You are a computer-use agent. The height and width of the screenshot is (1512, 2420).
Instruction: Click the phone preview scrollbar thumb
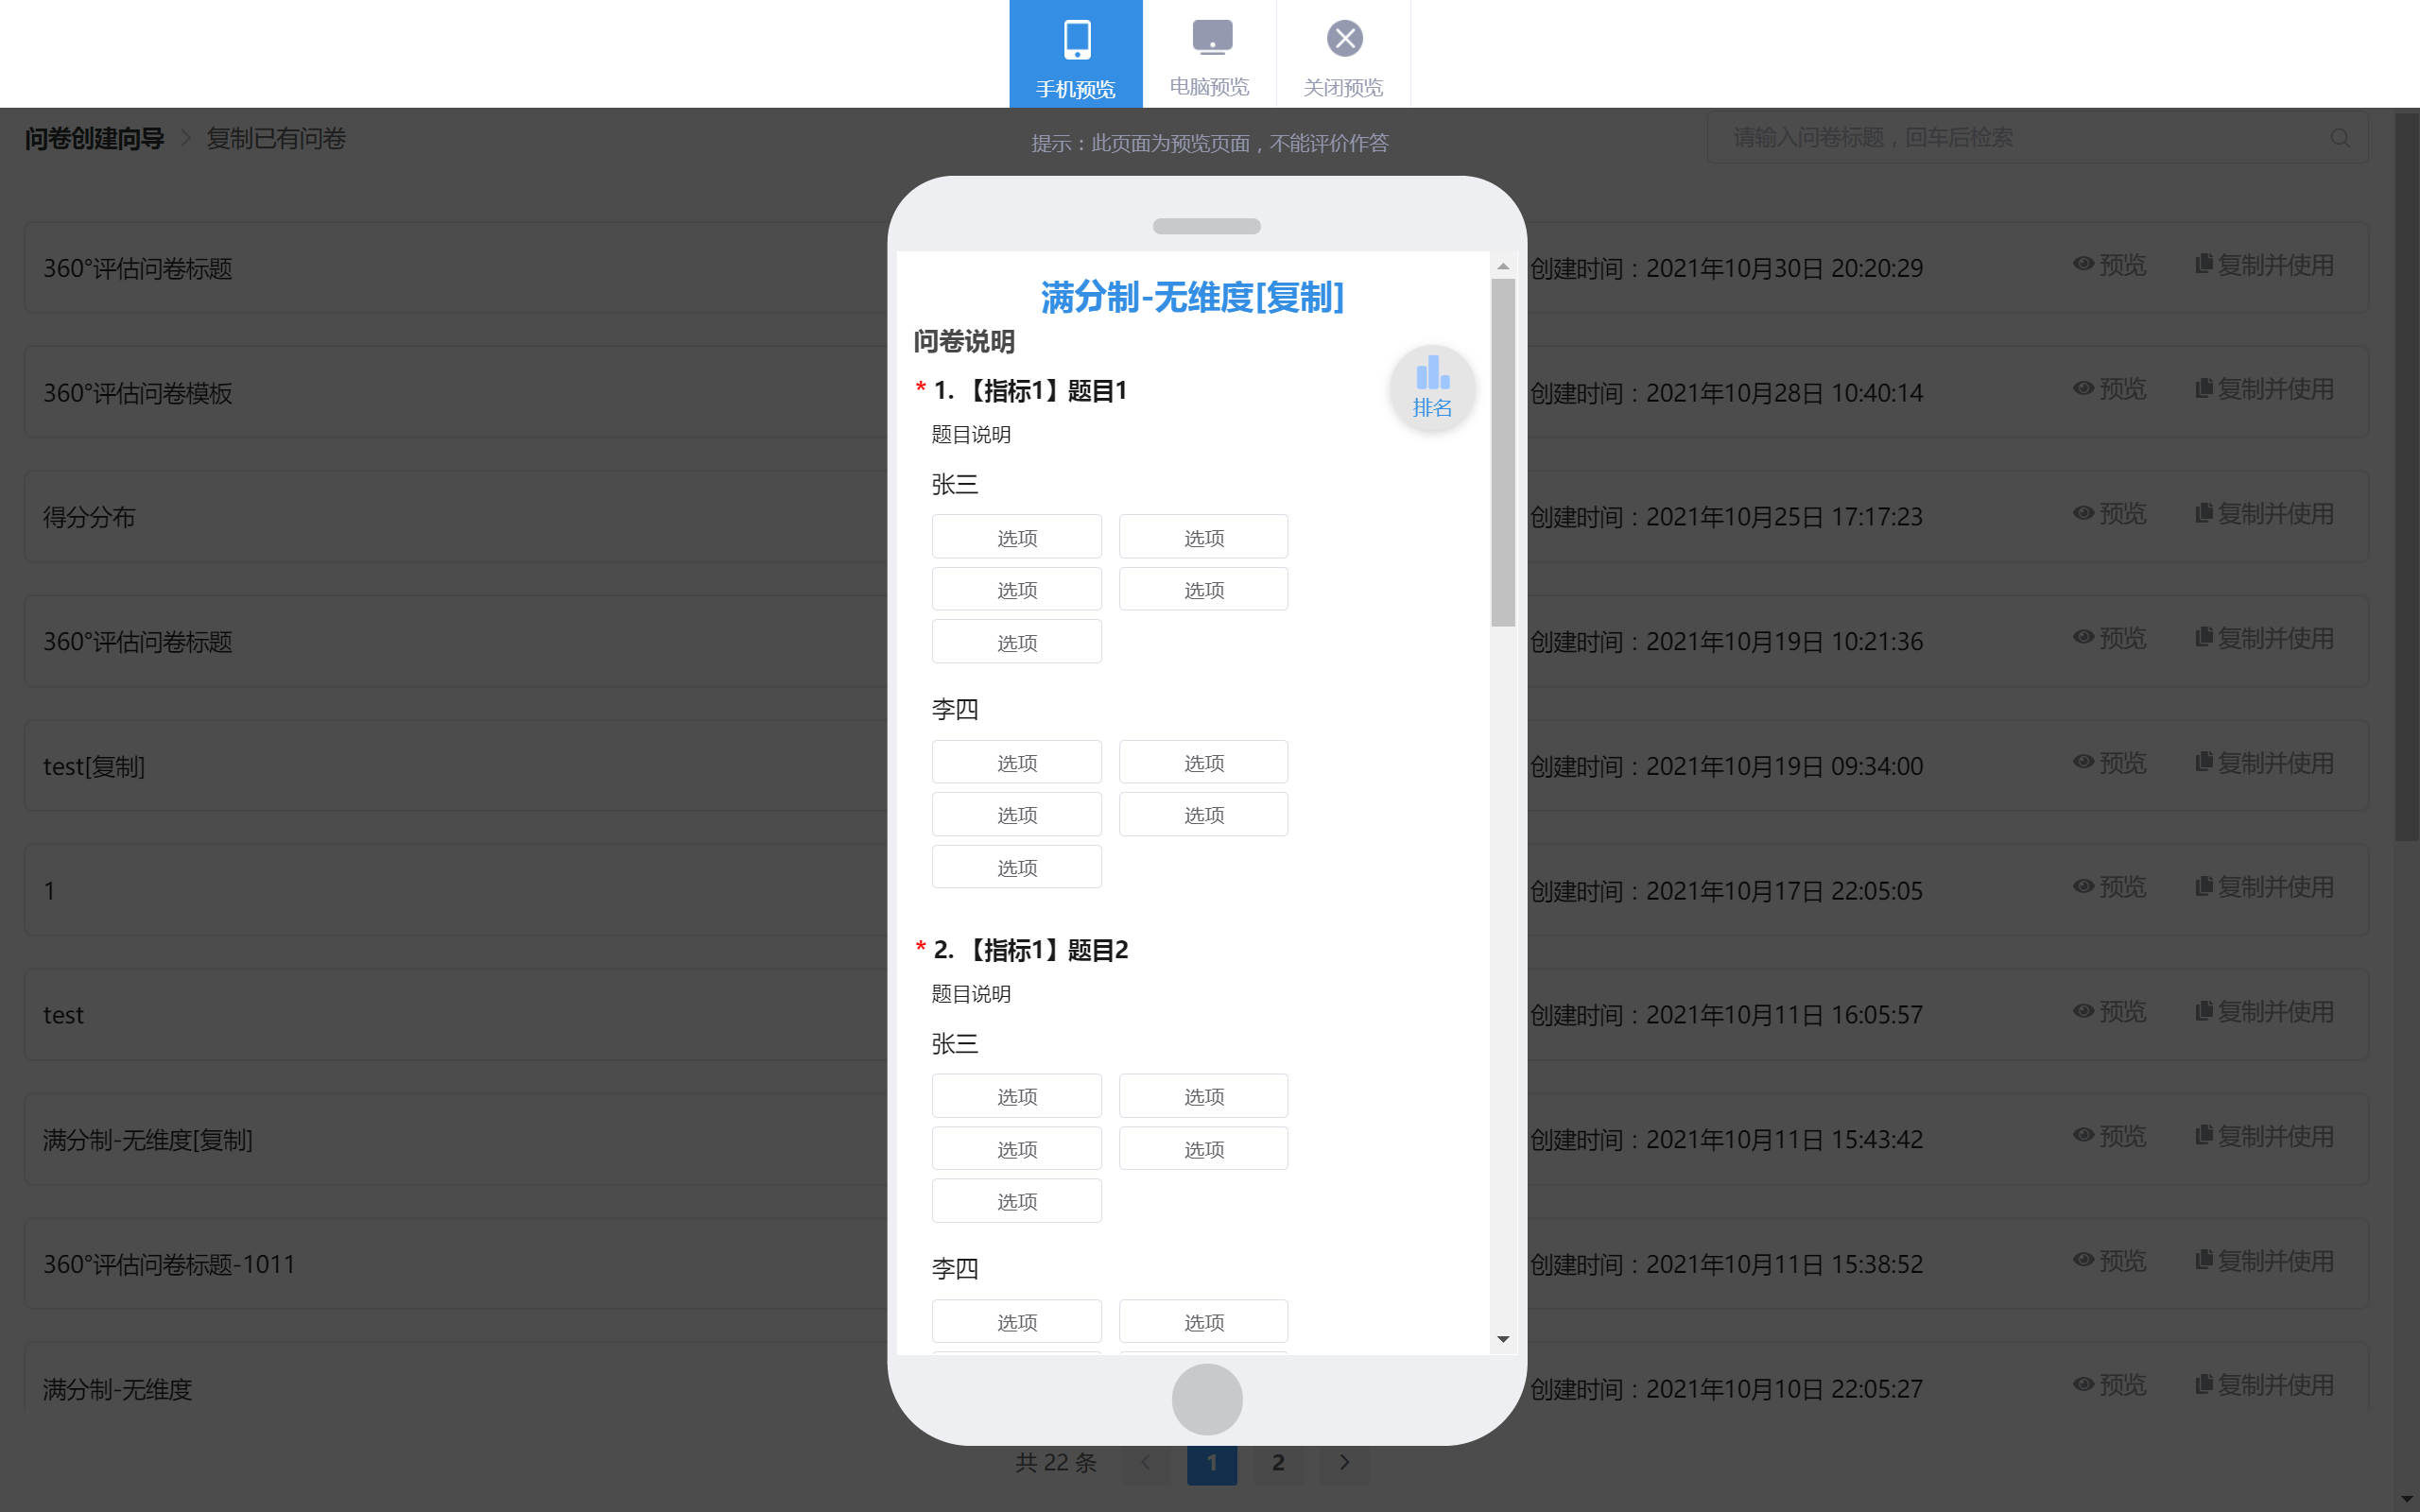click(x=1503, y=453)
